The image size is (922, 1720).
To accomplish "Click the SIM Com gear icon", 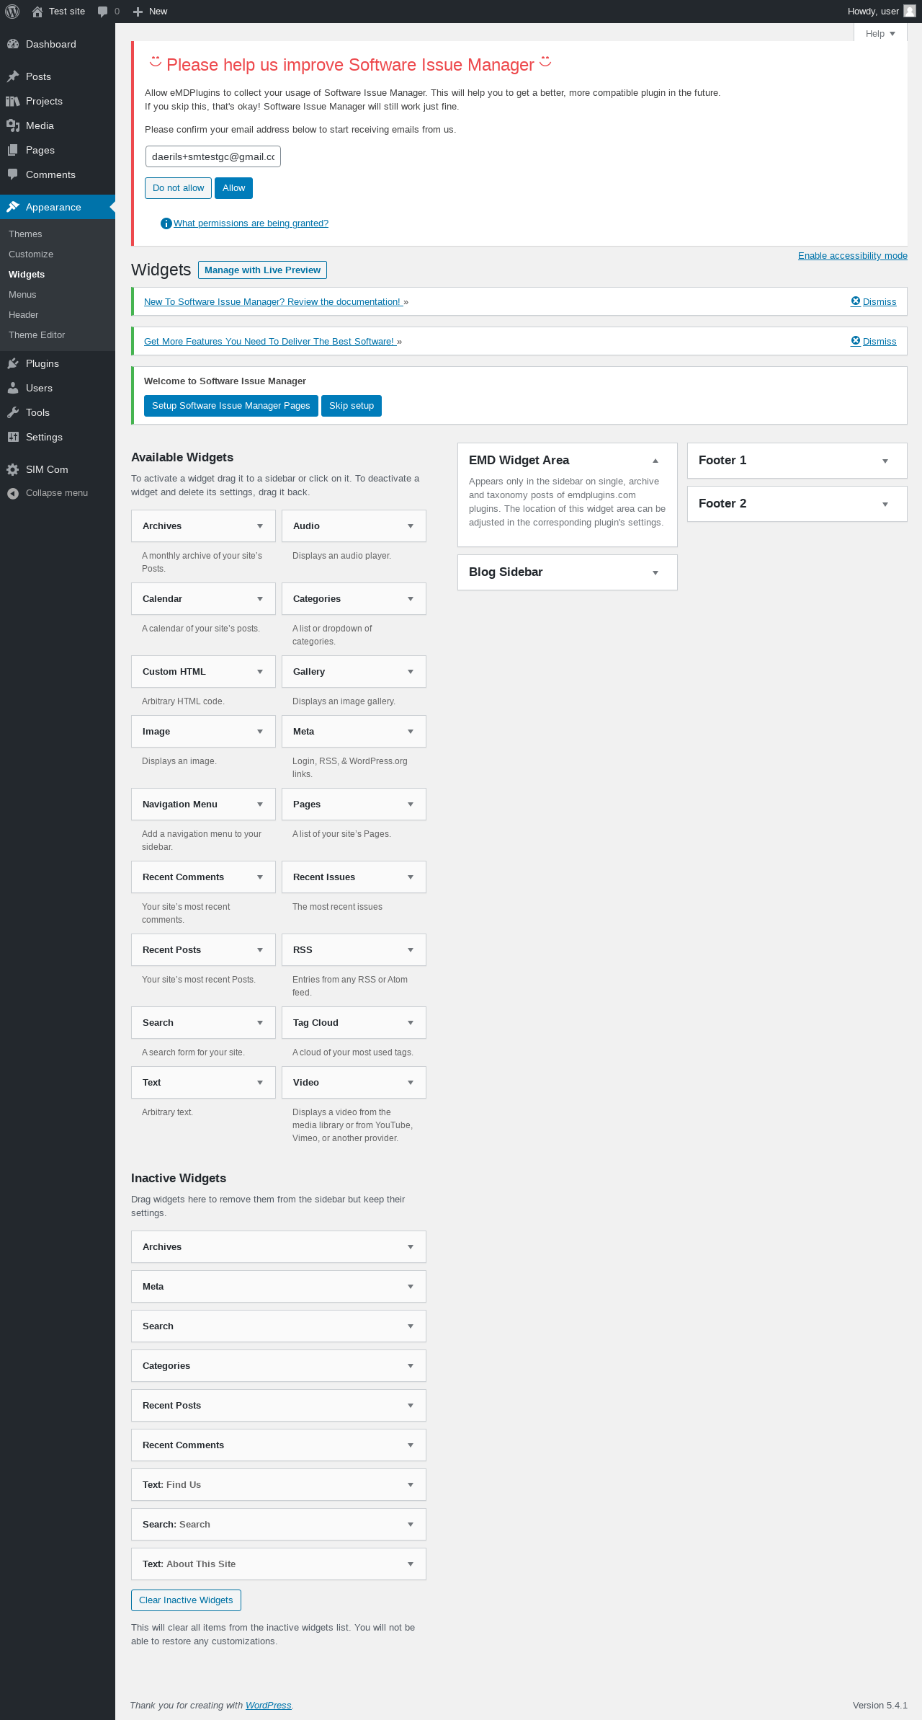I will 13,469.
